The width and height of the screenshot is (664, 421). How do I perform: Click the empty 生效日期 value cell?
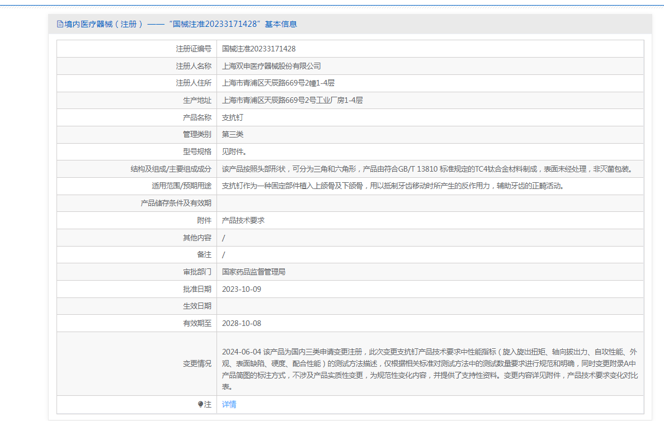click(430, 306)
